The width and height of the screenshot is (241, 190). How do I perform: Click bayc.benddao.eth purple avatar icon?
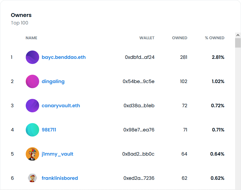pos(32,57)
